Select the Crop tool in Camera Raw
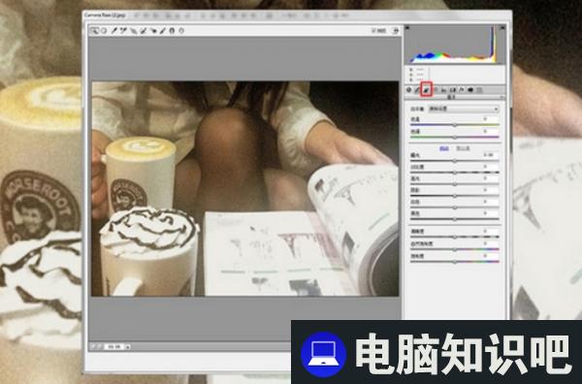This screenshot has height=384, width=582. tap(134, 31)
